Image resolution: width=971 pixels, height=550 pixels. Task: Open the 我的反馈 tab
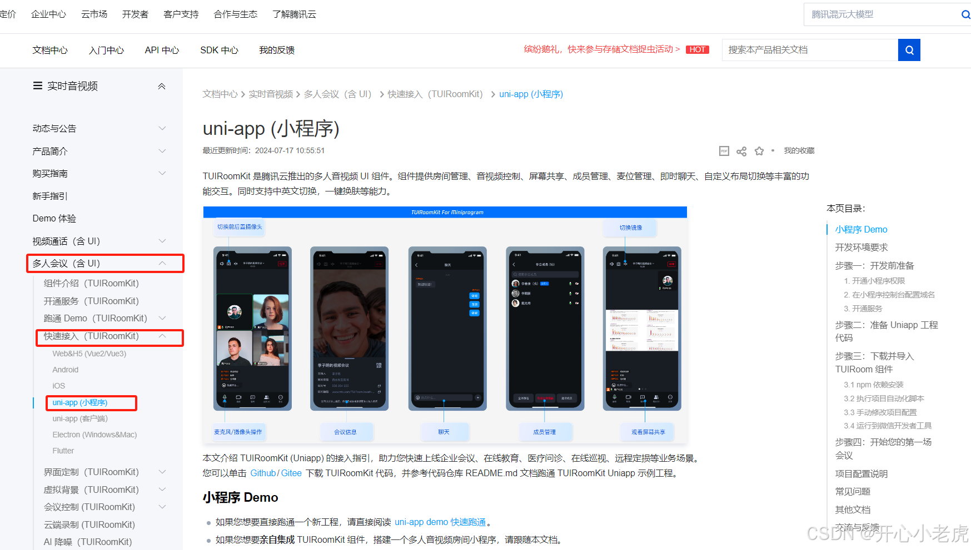[x=277, y=50]
